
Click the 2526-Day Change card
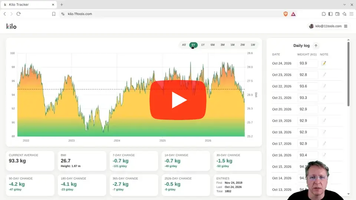[x=186, y=185]
